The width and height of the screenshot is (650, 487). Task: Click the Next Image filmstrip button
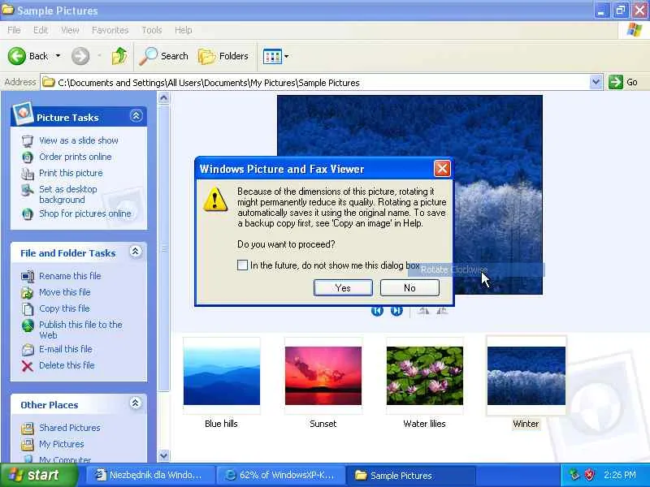(x=396, y=311)
